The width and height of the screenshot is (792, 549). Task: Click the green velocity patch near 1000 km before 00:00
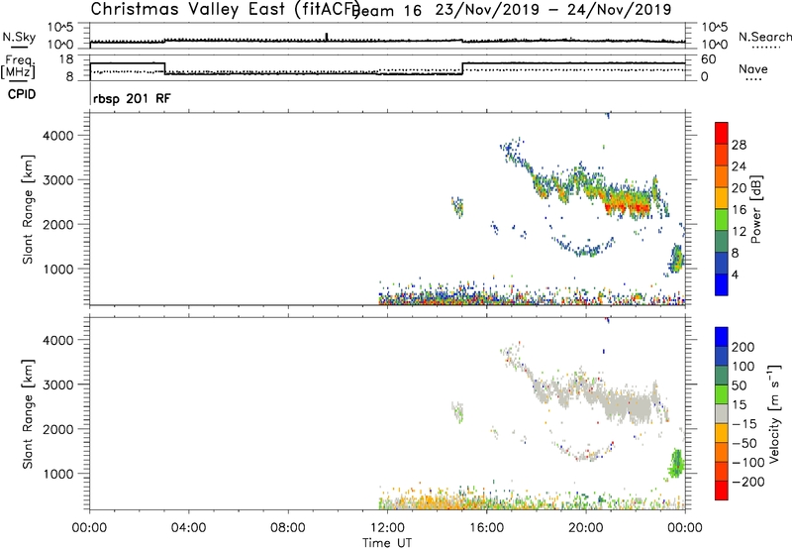tap(676, 463)
